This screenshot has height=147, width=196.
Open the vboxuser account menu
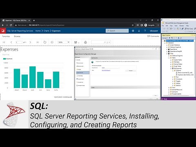tap(154, 31)
